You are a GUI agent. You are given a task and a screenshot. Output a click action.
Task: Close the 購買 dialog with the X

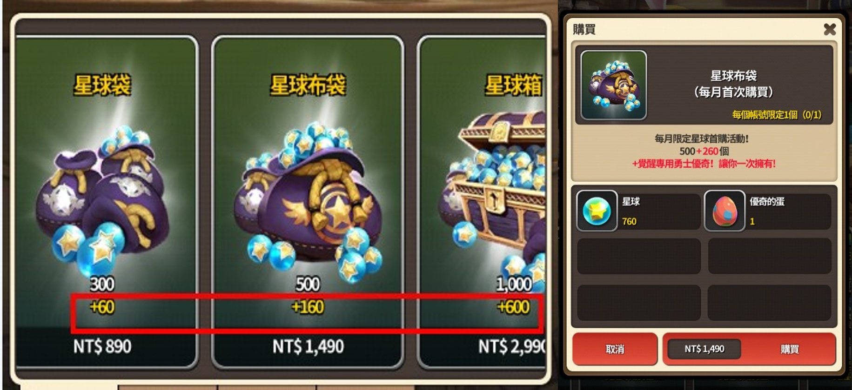829,29
